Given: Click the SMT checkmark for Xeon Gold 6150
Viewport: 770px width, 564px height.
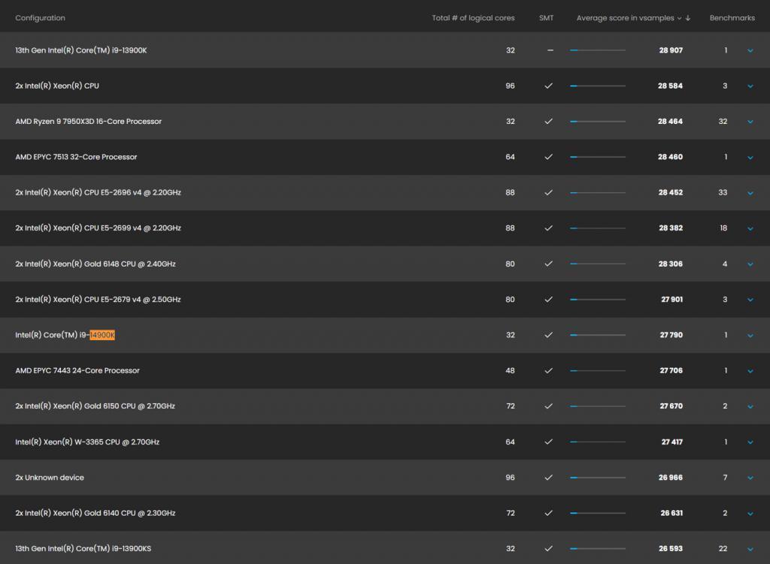Looking at the screenshot, I should 548,406.
